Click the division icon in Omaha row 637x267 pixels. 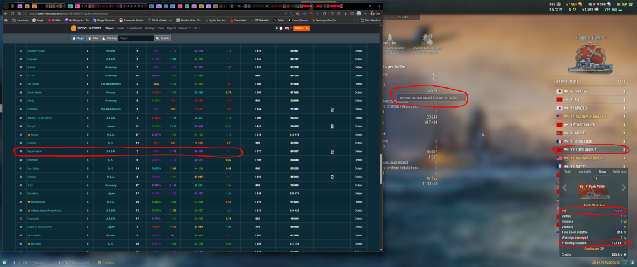click(x=333, y=177)
